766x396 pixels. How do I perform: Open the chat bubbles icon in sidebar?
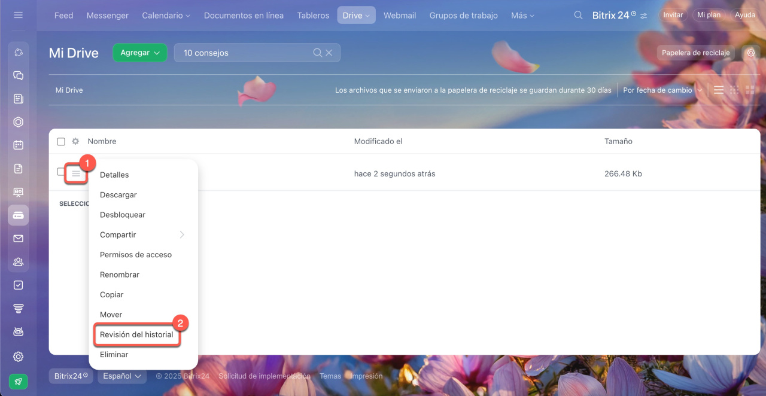(x=18, y=76)
